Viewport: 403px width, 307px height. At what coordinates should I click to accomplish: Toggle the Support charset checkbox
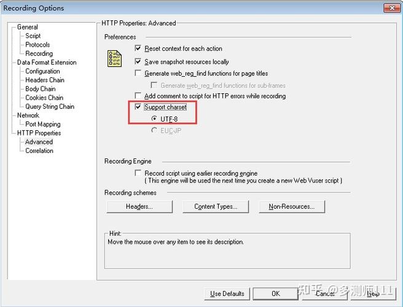coord(138,107)
